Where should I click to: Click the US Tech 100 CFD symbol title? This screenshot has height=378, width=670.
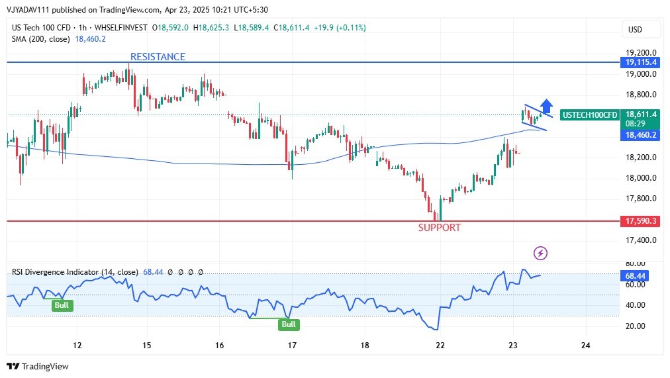tap(42, 28)
